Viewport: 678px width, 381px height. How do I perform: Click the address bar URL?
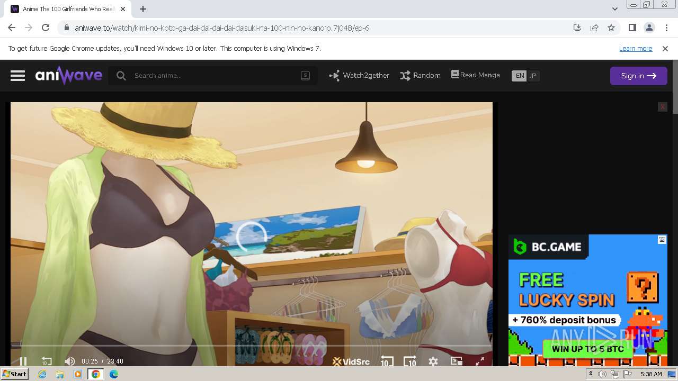point(222,28)
